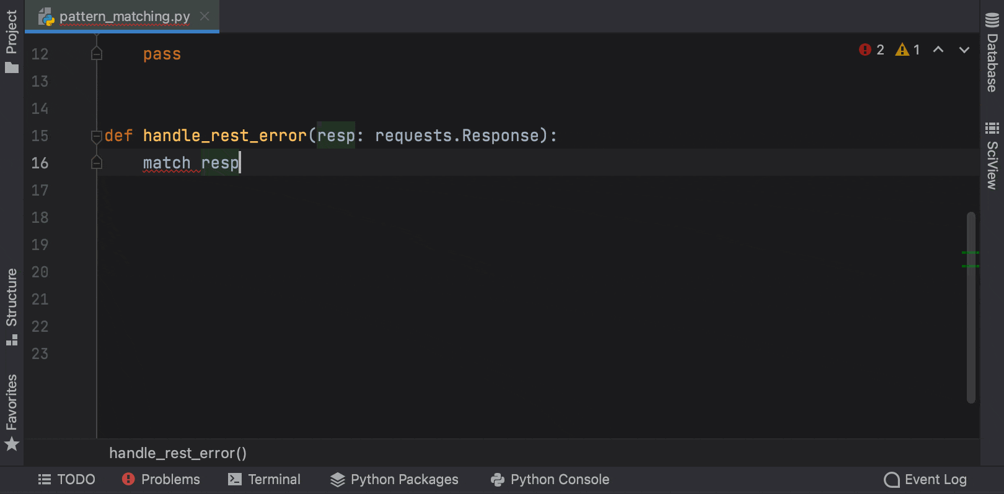Show the Favorites panel

[x=11, y=412]
